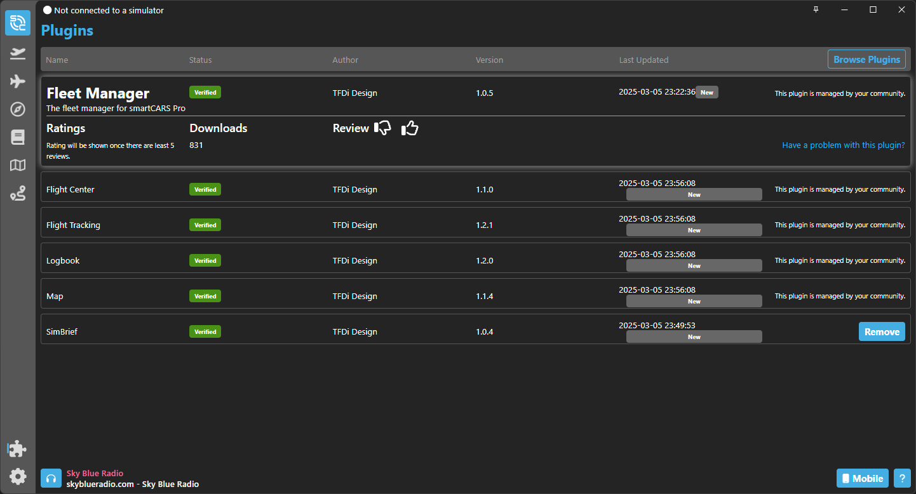Click the New bar in Flight Center row

[x=694, y=194]
